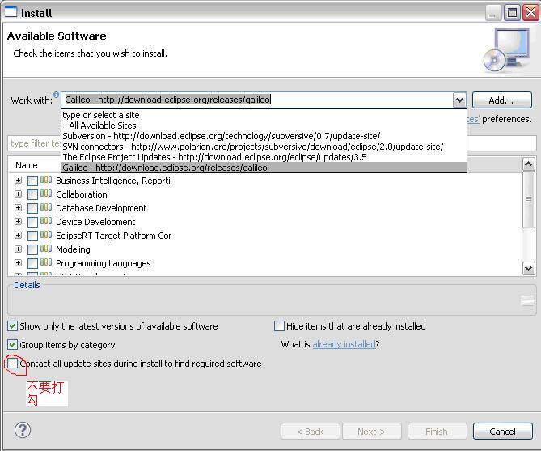Select the Database Development row label

101,208
